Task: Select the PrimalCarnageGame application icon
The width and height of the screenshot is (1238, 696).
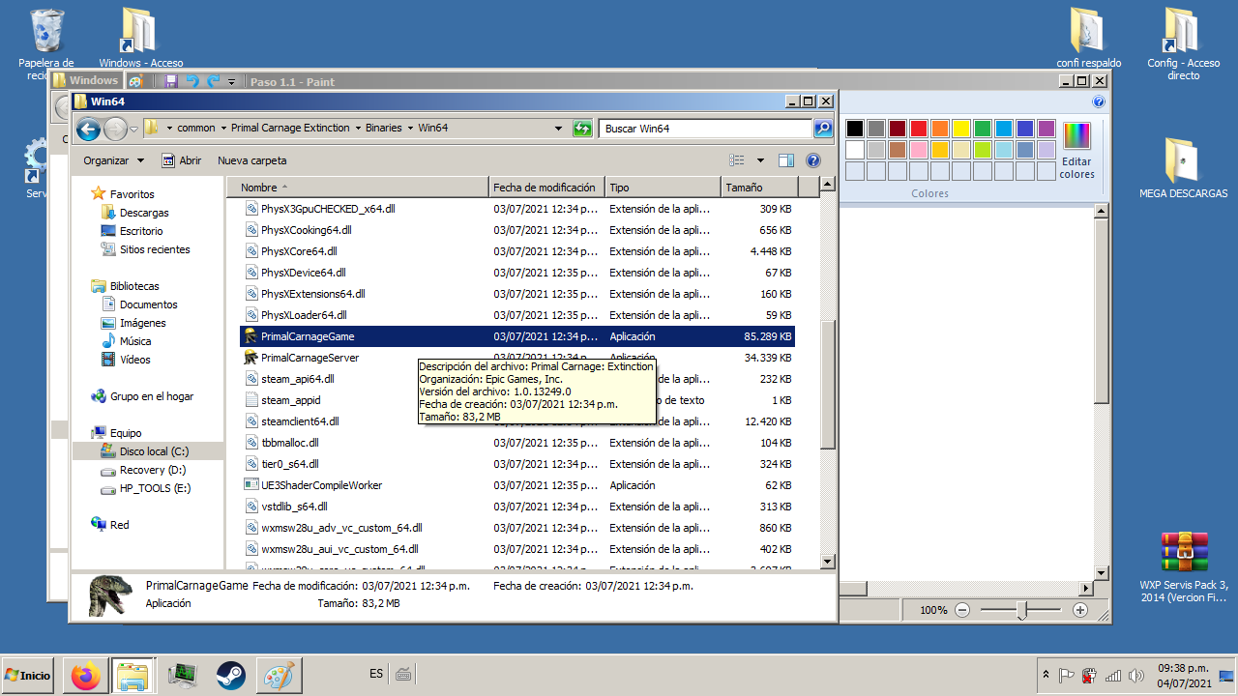Action: [x=251, y=336]
